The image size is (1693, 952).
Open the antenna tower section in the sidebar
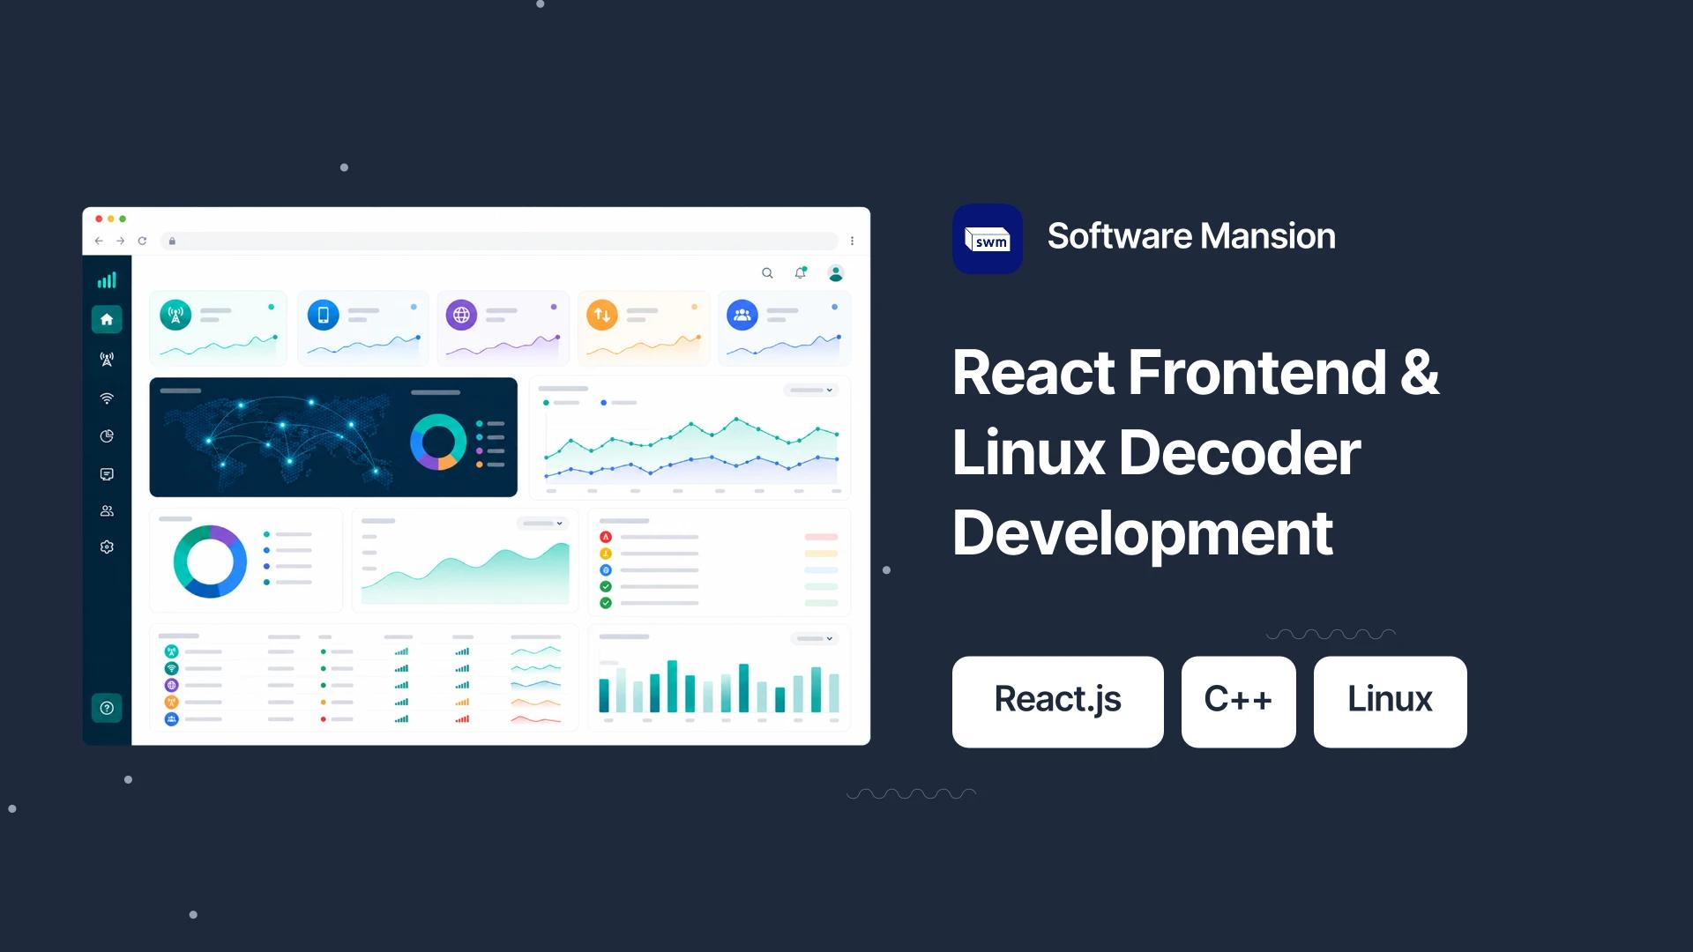pyautogui.click(x=107, y=360)
